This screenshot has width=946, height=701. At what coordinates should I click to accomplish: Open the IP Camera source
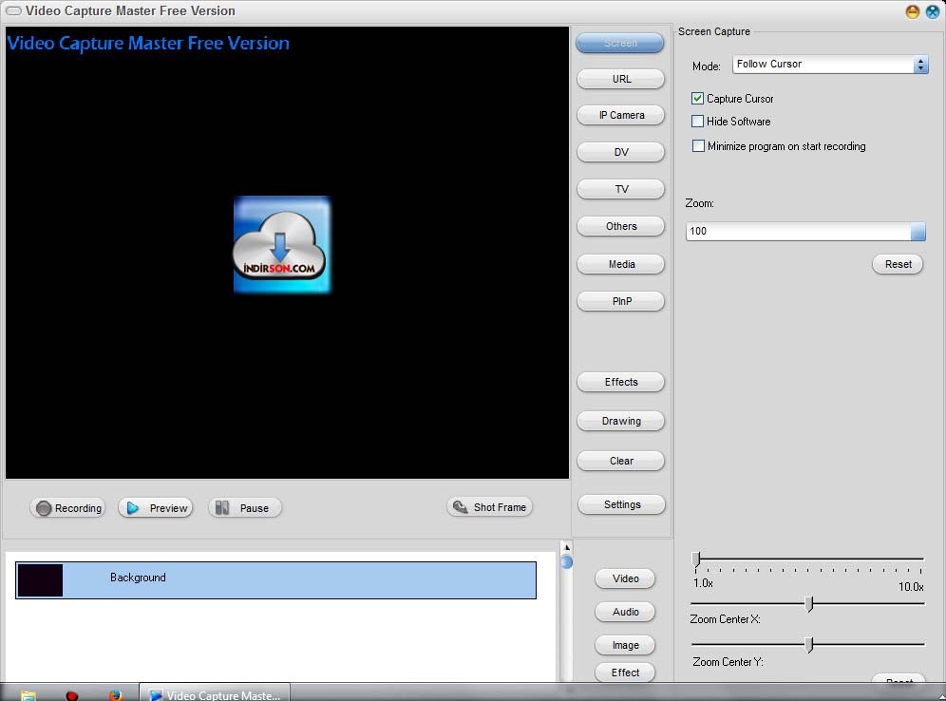pos(621,115)
